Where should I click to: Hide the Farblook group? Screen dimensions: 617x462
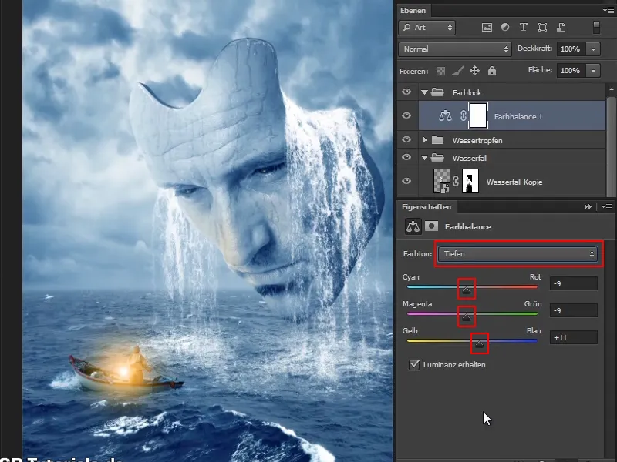[x=406, y=92]
